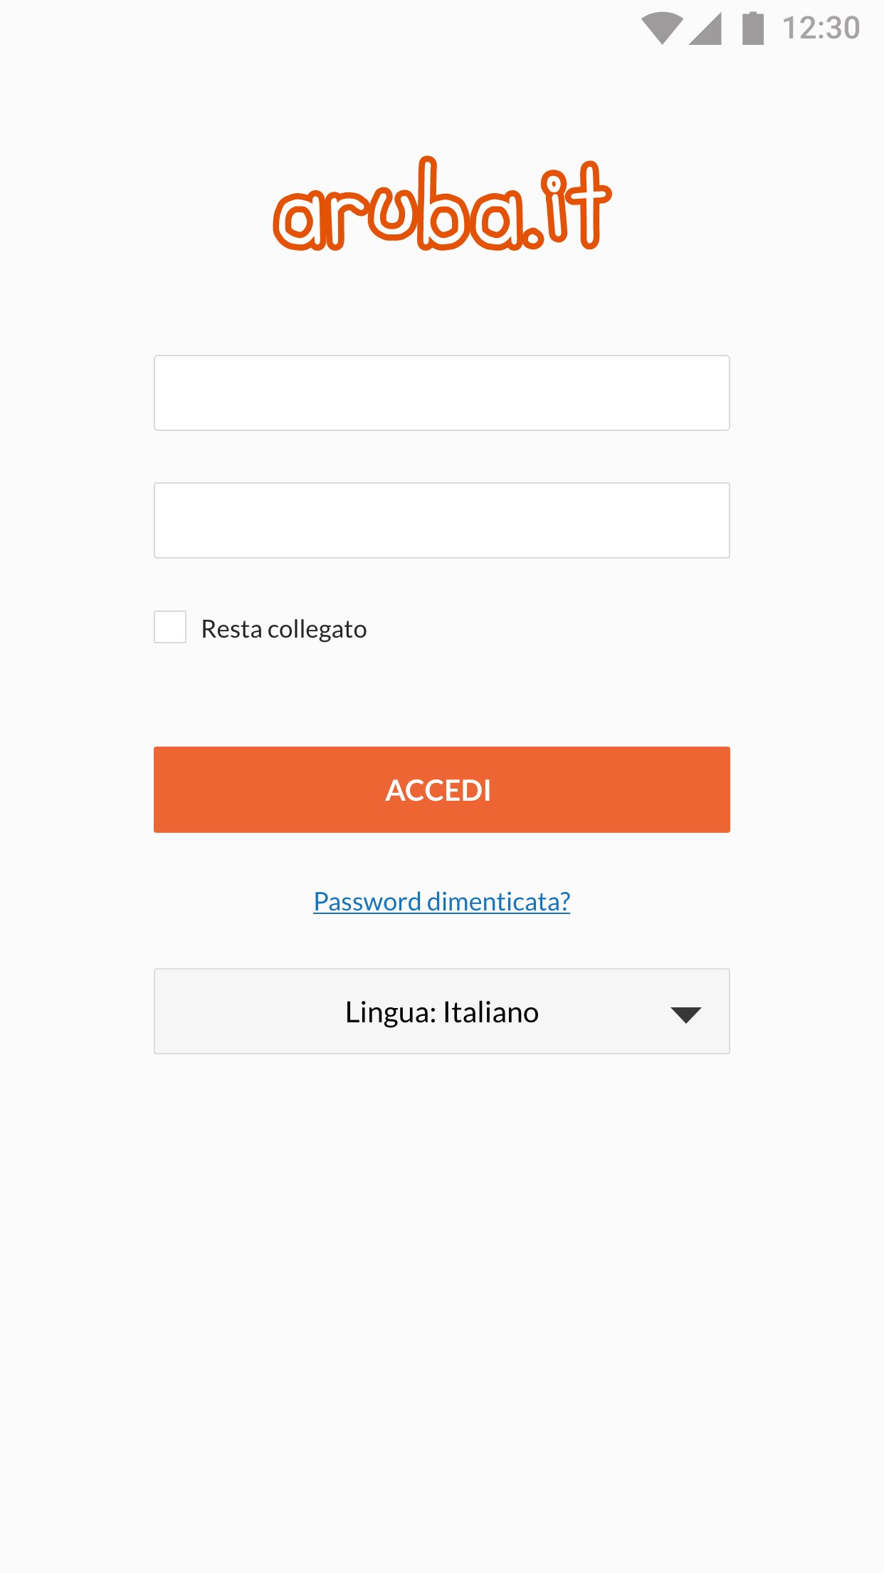The image size is (884, 1573).
Task: Tap the Wi-Fi status icon
Action: click(x=661, y=28)
